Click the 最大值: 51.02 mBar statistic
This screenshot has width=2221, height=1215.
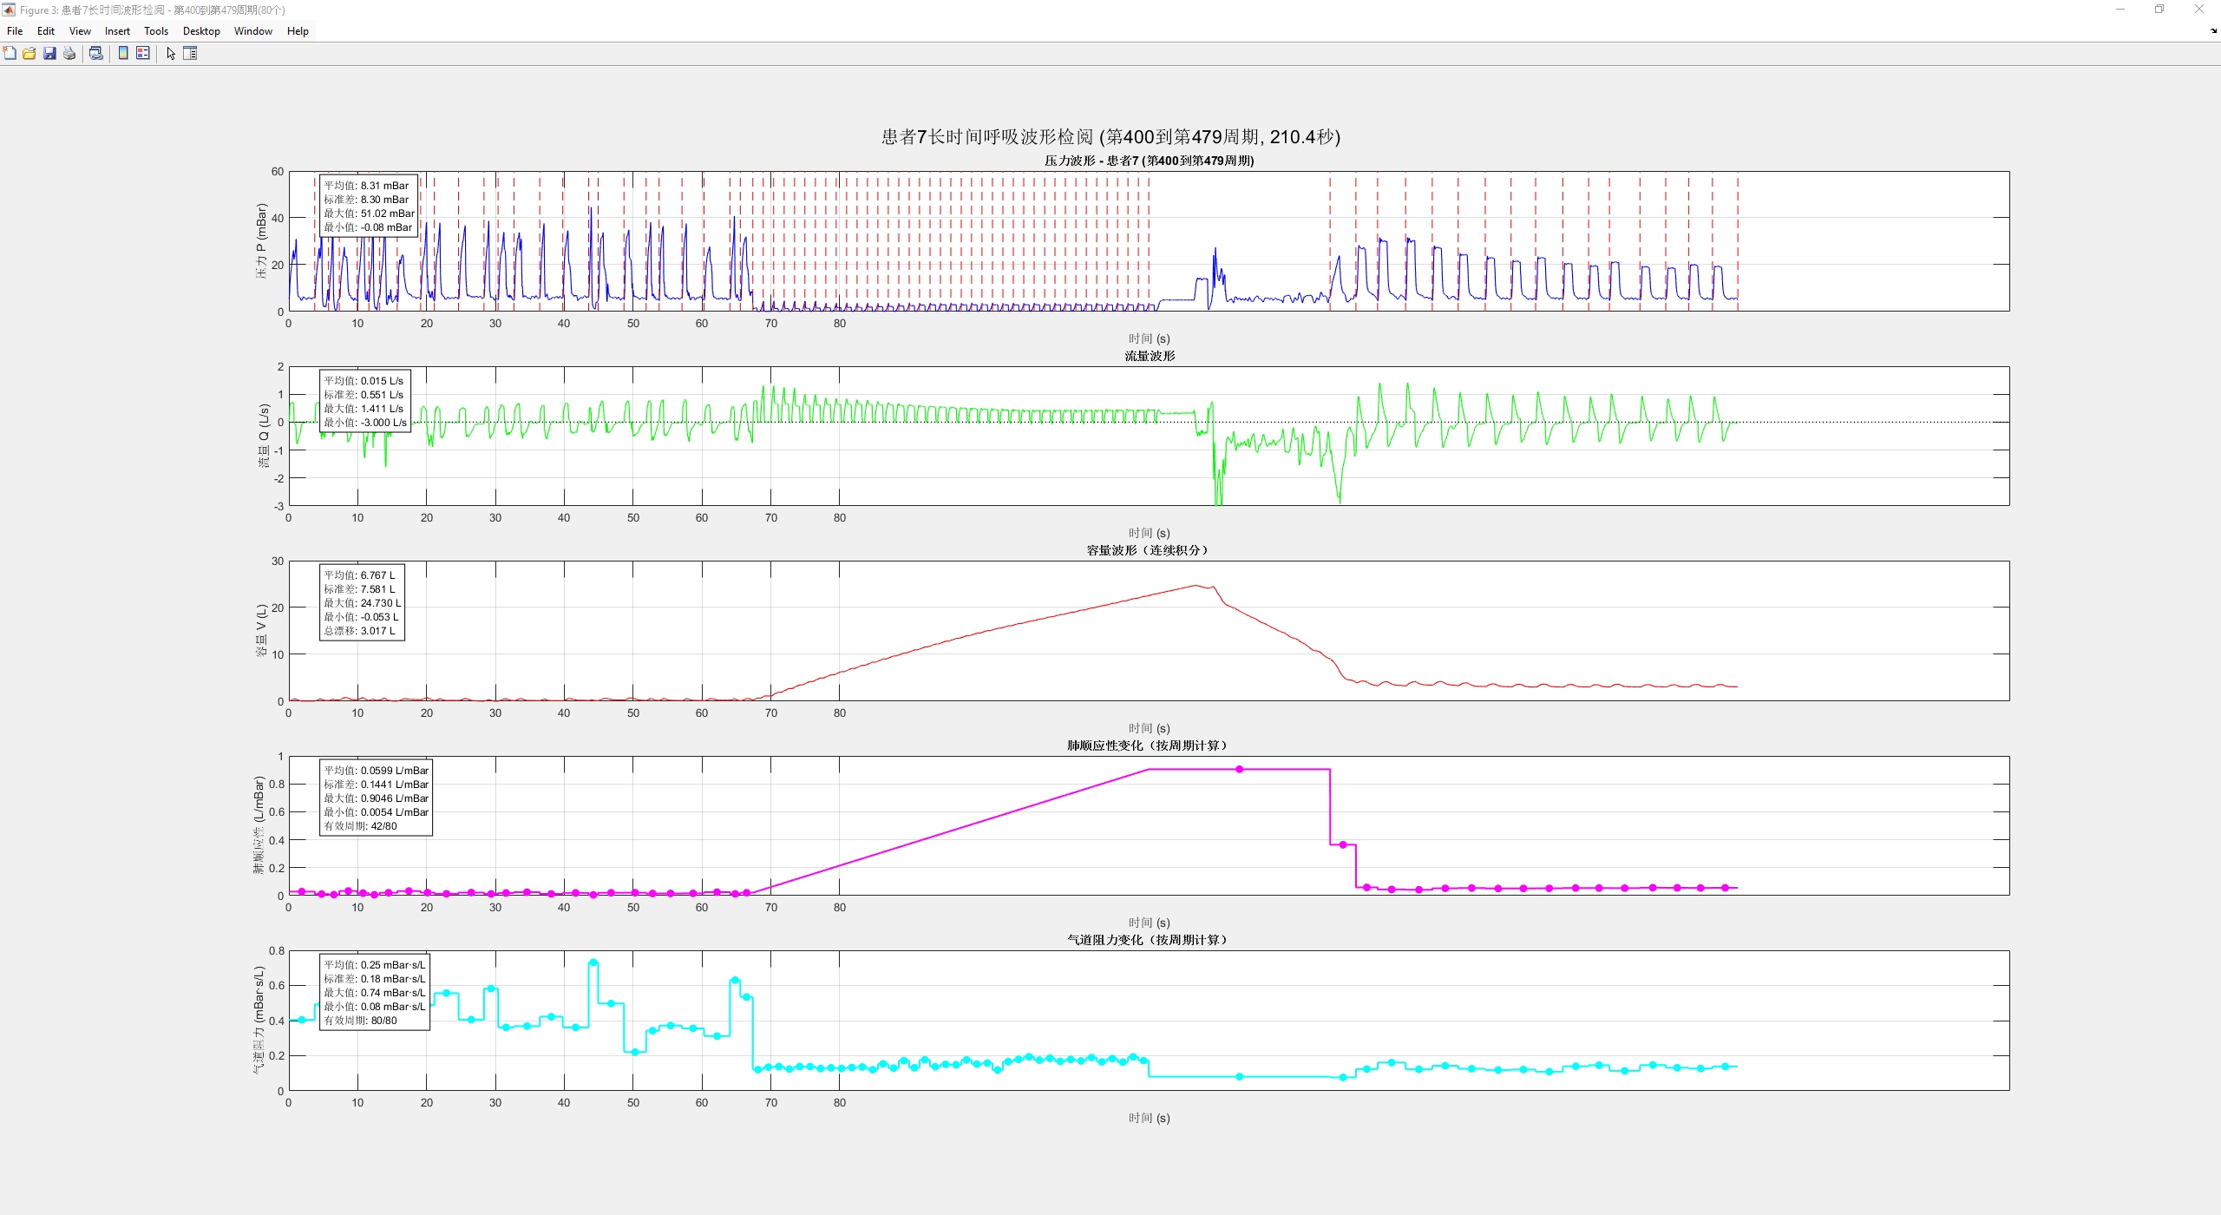click(x=369, y=213)
